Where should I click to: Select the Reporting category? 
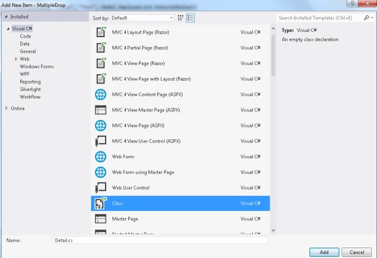pos(30,82)
